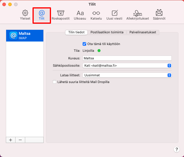Image resolution: width=184 pixels, height=157 pixels.
Task: Open Allekirjoitukset signatures settings
Action: click(137, 15)
